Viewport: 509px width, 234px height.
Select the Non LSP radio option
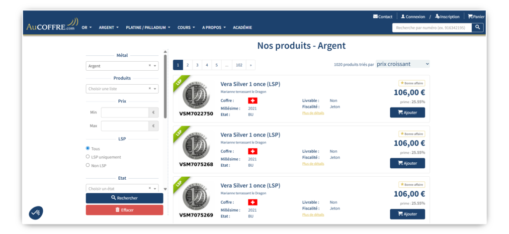88,165
